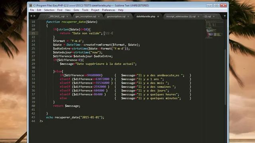Open the Goto menu
Screen dimensions: 255x143
pyautogui.click(x=76, y=10)
